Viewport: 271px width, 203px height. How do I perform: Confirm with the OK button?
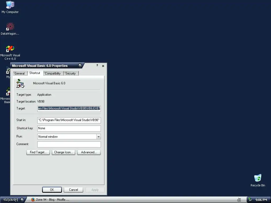tap(52, 190)
